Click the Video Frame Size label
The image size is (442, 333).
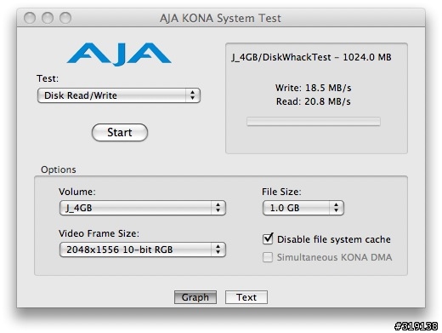tap(99, 233)
